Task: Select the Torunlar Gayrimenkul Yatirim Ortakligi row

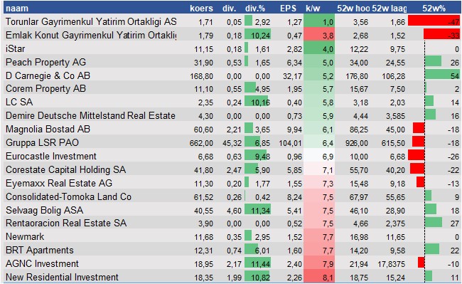Action: (232, 21)
